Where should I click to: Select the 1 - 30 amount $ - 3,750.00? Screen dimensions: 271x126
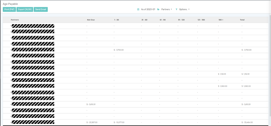119,50
